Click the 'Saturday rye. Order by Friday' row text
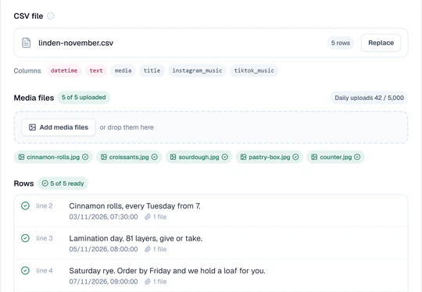 [x=167, y=271]
